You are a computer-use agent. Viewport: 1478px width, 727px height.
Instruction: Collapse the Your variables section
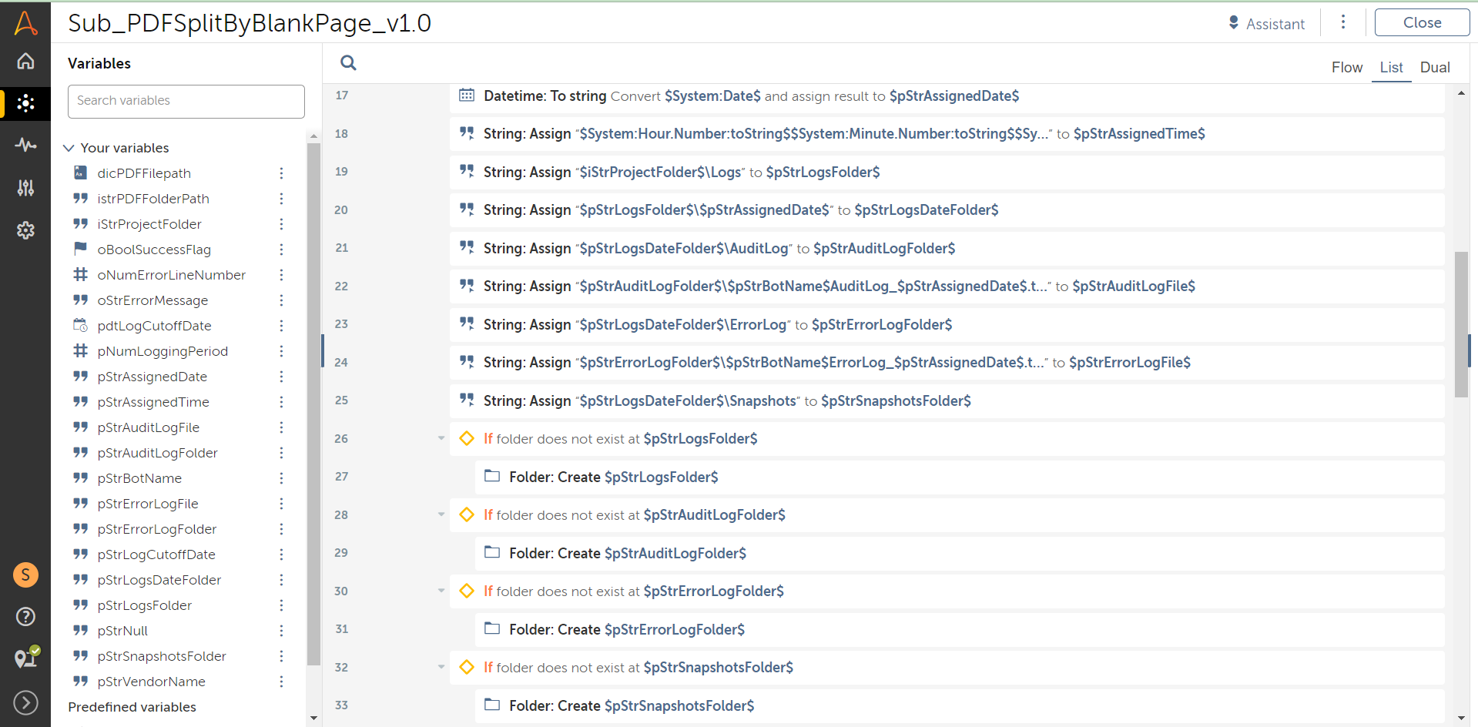click(69, 148)
